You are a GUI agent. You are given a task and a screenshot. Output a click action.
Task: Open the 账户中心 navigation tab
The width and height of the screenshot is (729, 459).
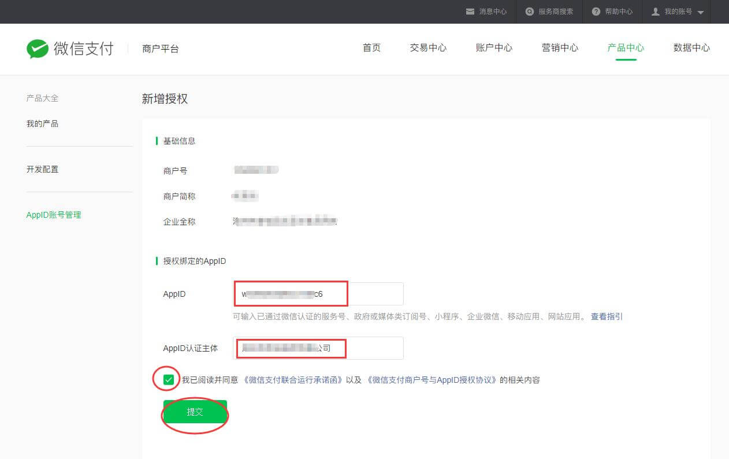(494, 48)
